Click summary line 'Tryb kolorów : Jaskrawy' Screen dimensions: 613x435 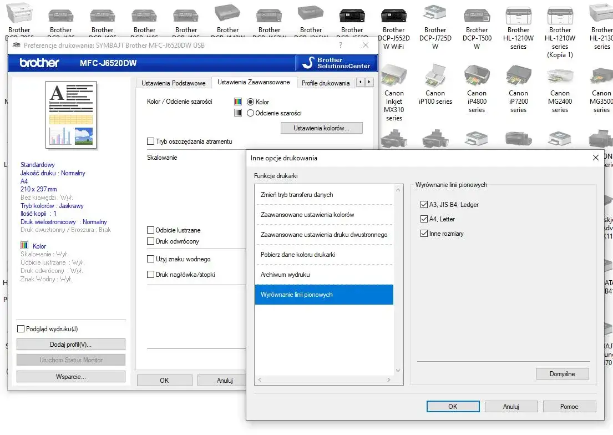click(52, 206)
